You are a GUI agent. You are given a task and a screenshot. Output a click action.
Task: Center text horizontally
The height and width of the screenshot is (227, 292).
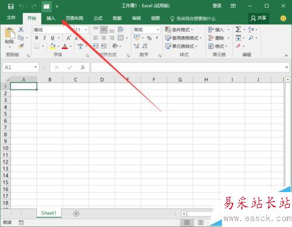coord(104,38)
